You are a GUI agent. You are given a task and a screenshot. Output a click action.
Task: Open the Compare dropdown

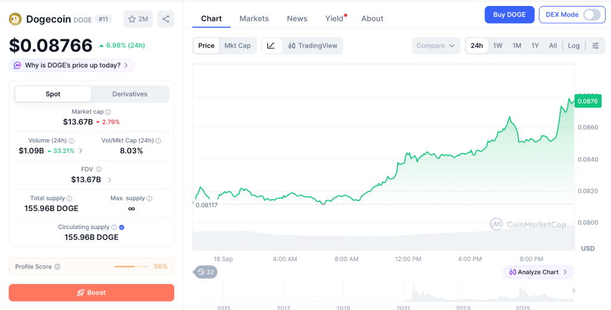(x=436, y=45)
